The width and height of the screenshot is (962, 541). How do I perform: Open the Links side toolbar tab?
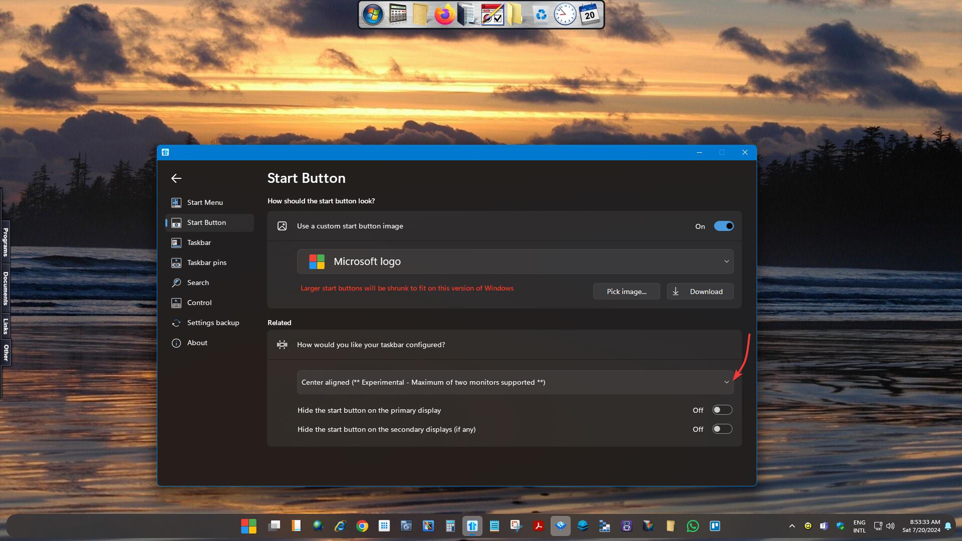(x=6, y=327)
